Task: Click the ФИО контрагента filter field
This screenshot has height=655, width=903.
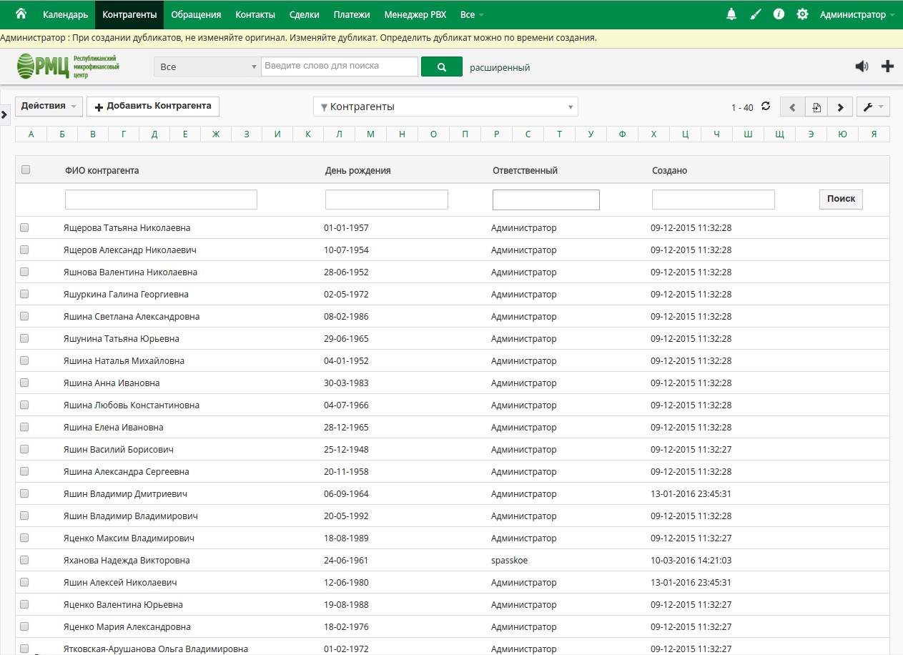Action: pos(161,200)
